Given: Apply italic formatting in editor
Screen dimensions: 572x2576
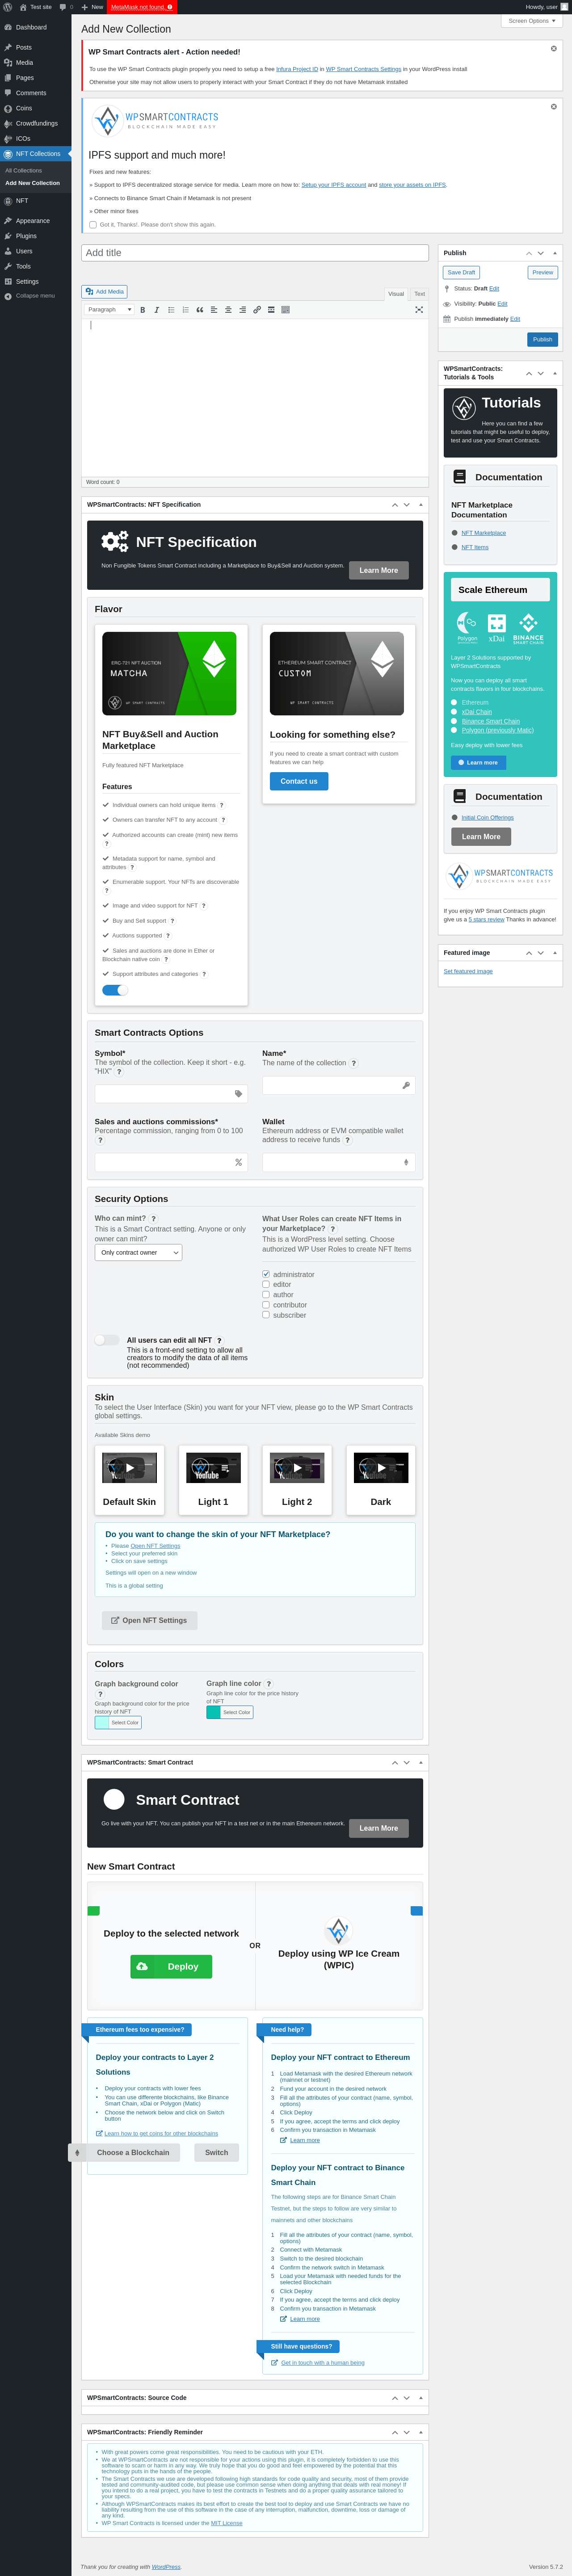Looking at the screenshot, I should pos(157,310).
